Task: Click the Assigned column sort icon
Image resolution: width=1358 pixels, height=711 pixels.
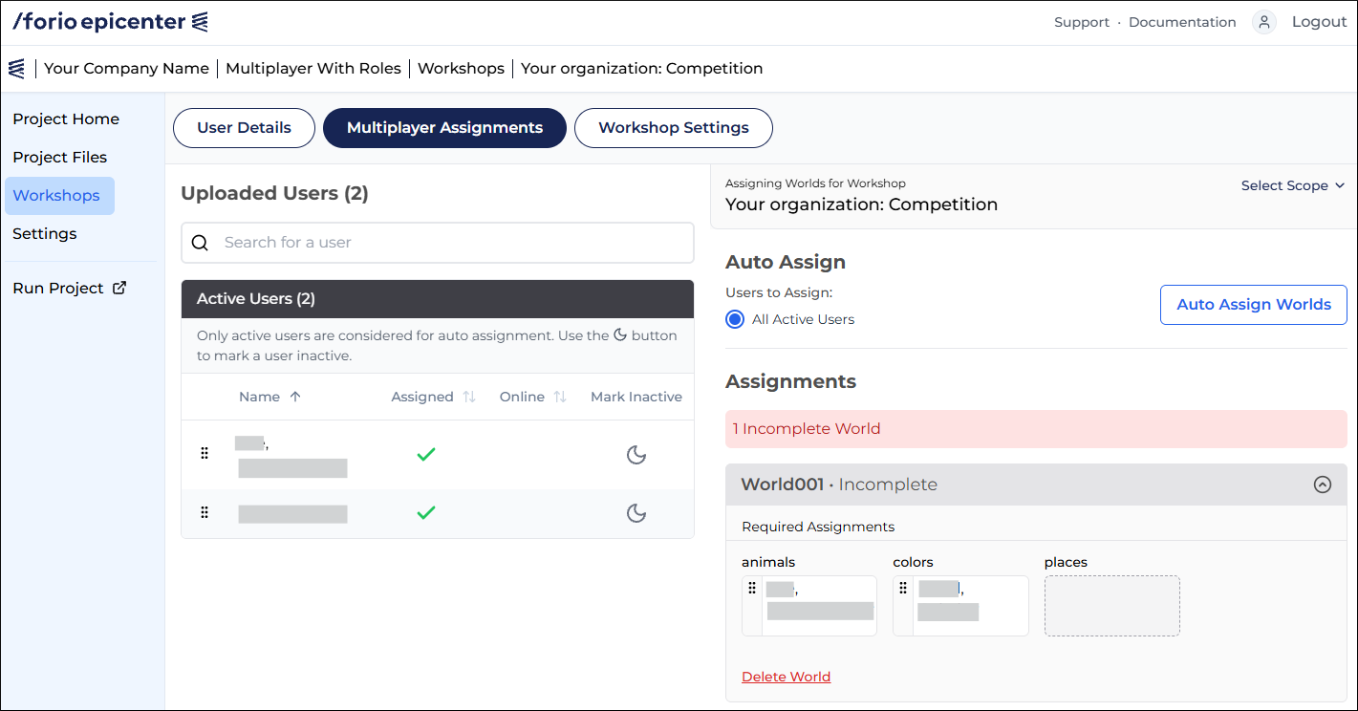Action: coord(469,396)
